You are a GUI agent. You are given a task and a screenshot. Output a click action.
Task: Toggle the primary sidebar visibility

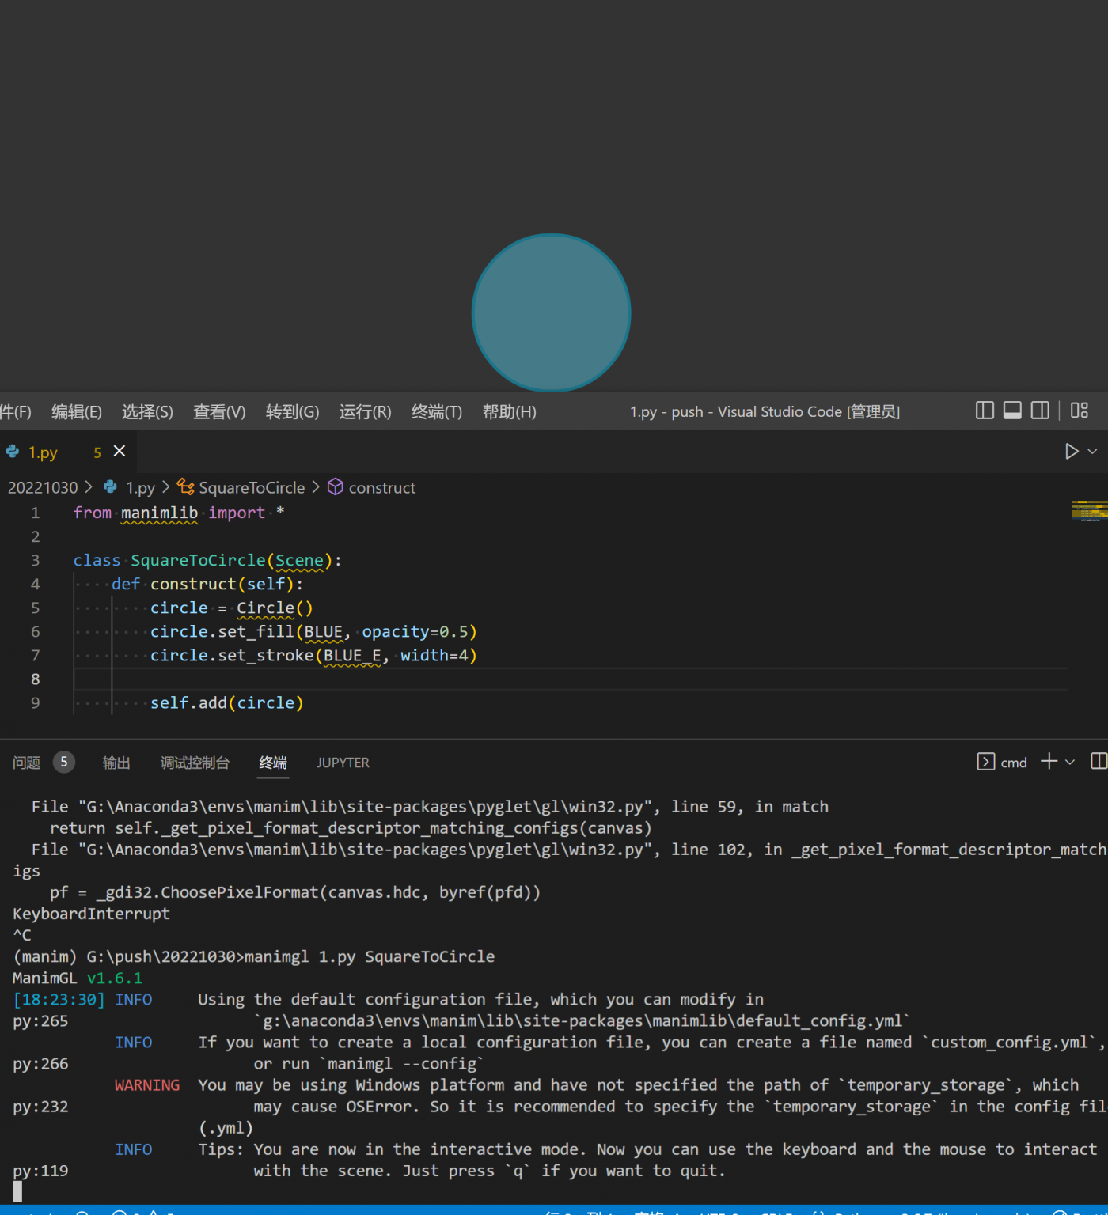(984, 411)
